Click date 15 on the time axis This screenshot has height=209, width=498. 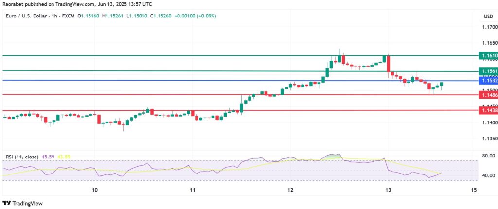[x=474, y=189]
